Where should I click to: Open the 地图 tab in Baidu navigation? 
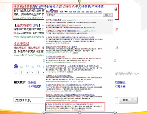[x=91, y=12]
